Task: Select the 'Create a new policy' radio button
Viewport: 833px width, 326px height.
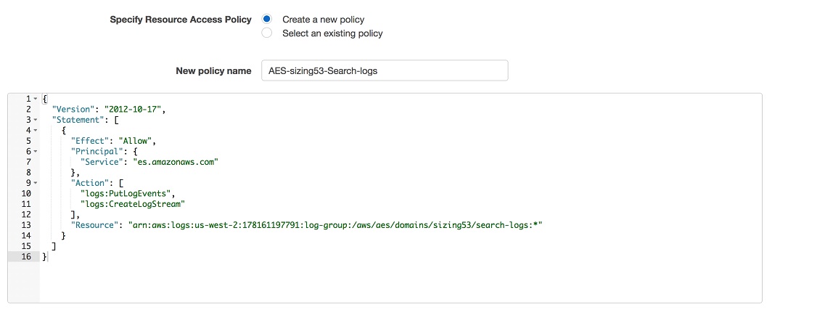Action: 267,19
